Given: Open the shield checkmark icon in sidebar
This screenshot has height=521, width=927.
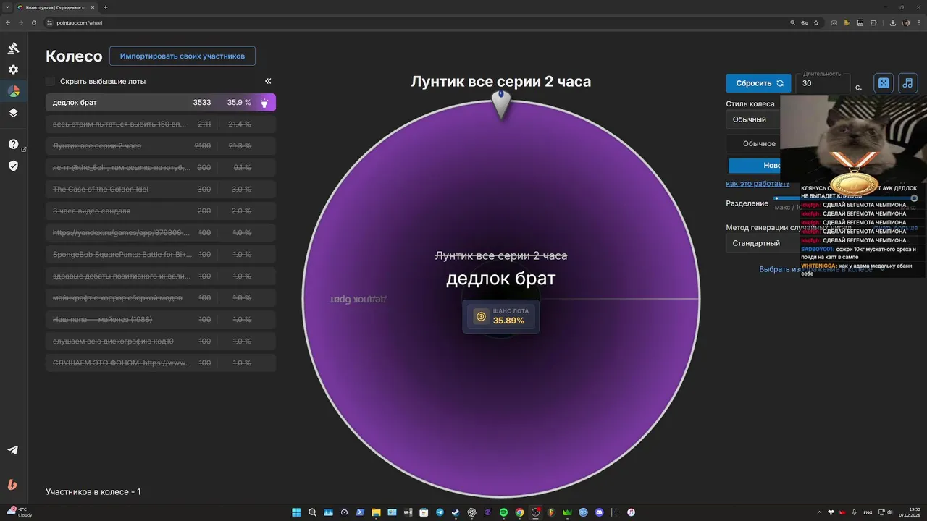Looking at the screenshot, I should [x=13, y=166].
